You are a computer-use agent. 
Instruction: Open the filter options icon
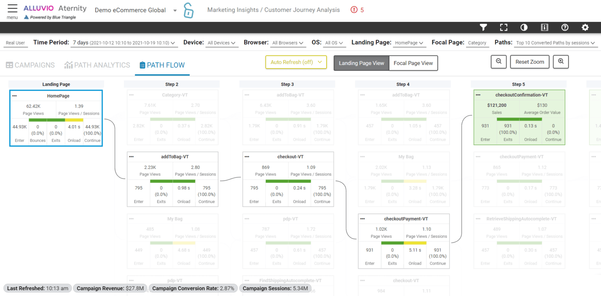click(x=483, y=27)
